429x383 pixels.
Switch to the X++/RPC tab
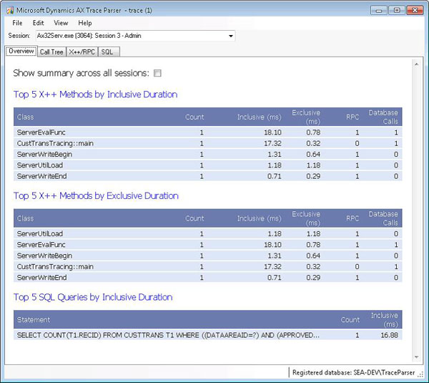[x=82, y=52]
